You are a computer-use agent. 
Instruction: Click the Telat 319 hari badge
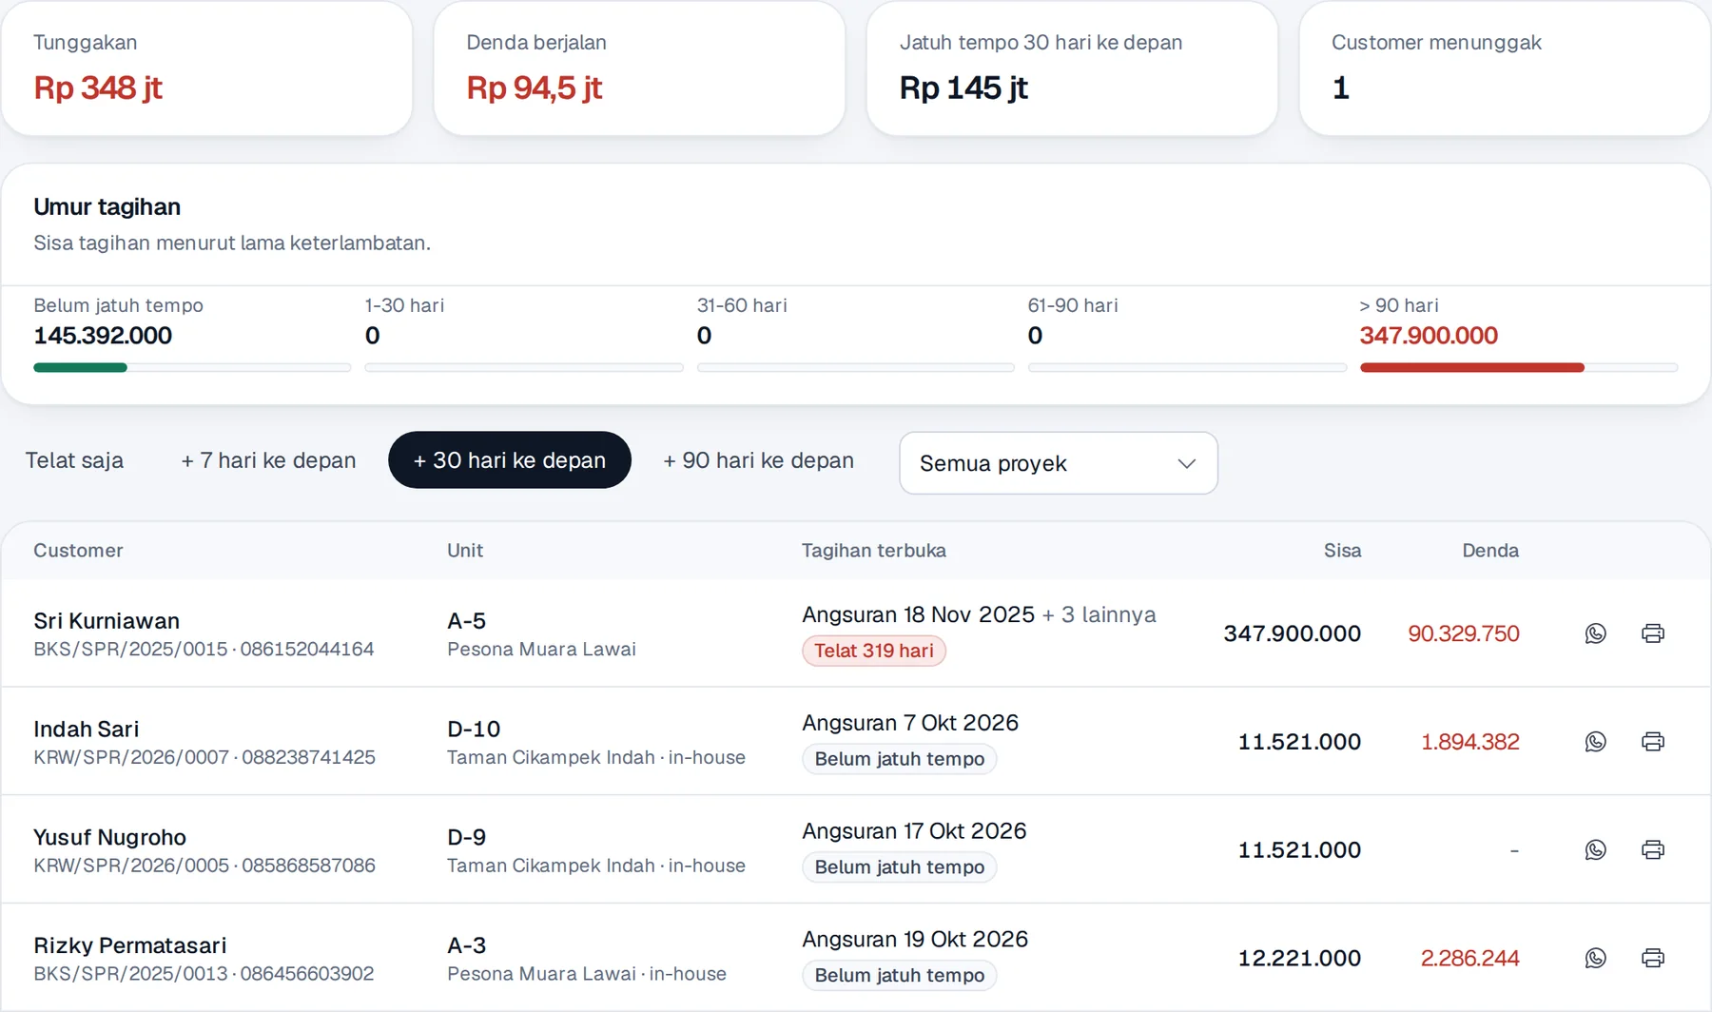[x=874, y=651]
